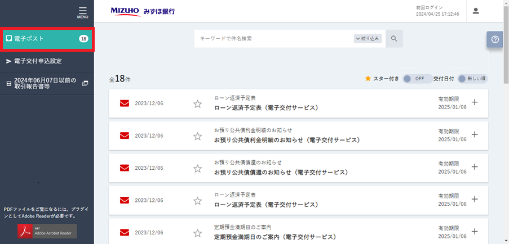Open the question mark help icon
This screenshot has height=244, width=509.
tap(495, 39)
